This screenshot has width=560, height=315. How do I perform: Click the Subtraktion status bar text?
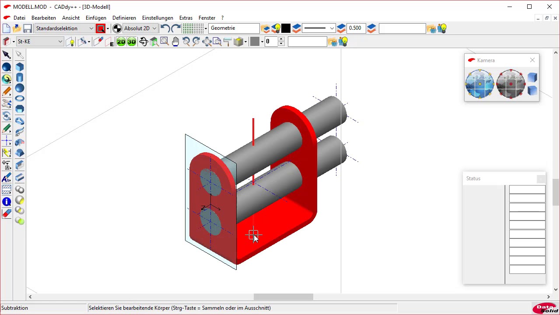(x=15, y=308)
